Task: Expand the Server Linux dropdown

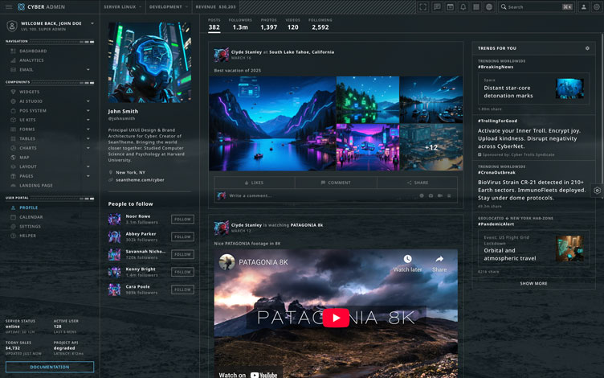Action: pyautogui.click(x=121, y=6)
